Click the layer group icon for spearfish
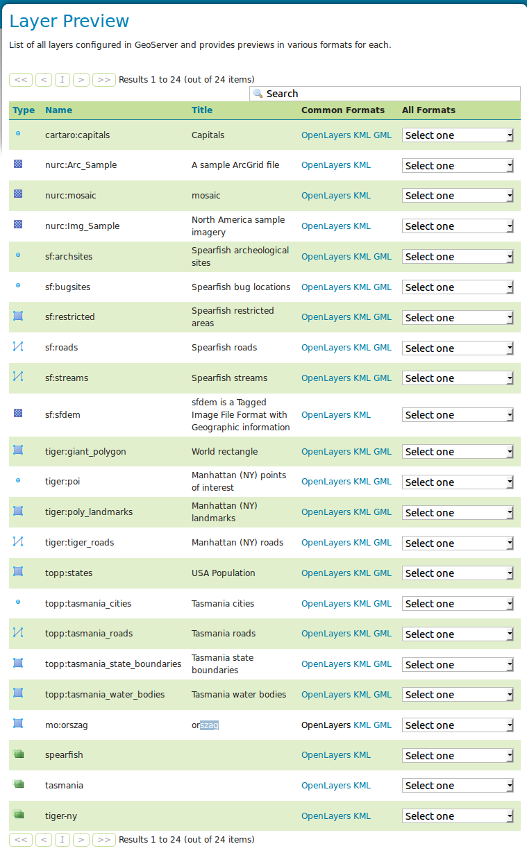 tap(18, 754)
